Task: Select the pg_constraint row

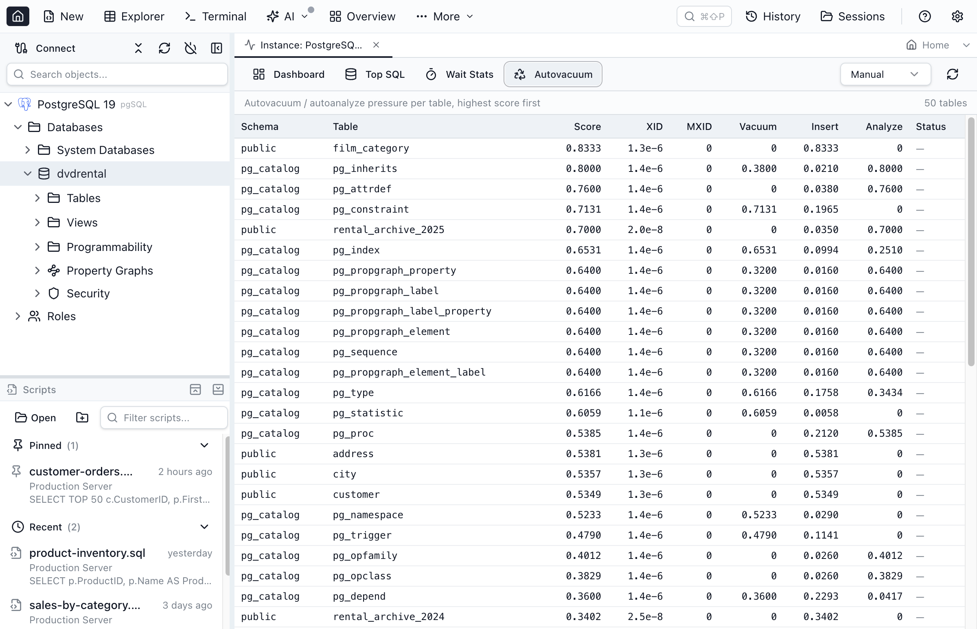Action: coord(600,209)
